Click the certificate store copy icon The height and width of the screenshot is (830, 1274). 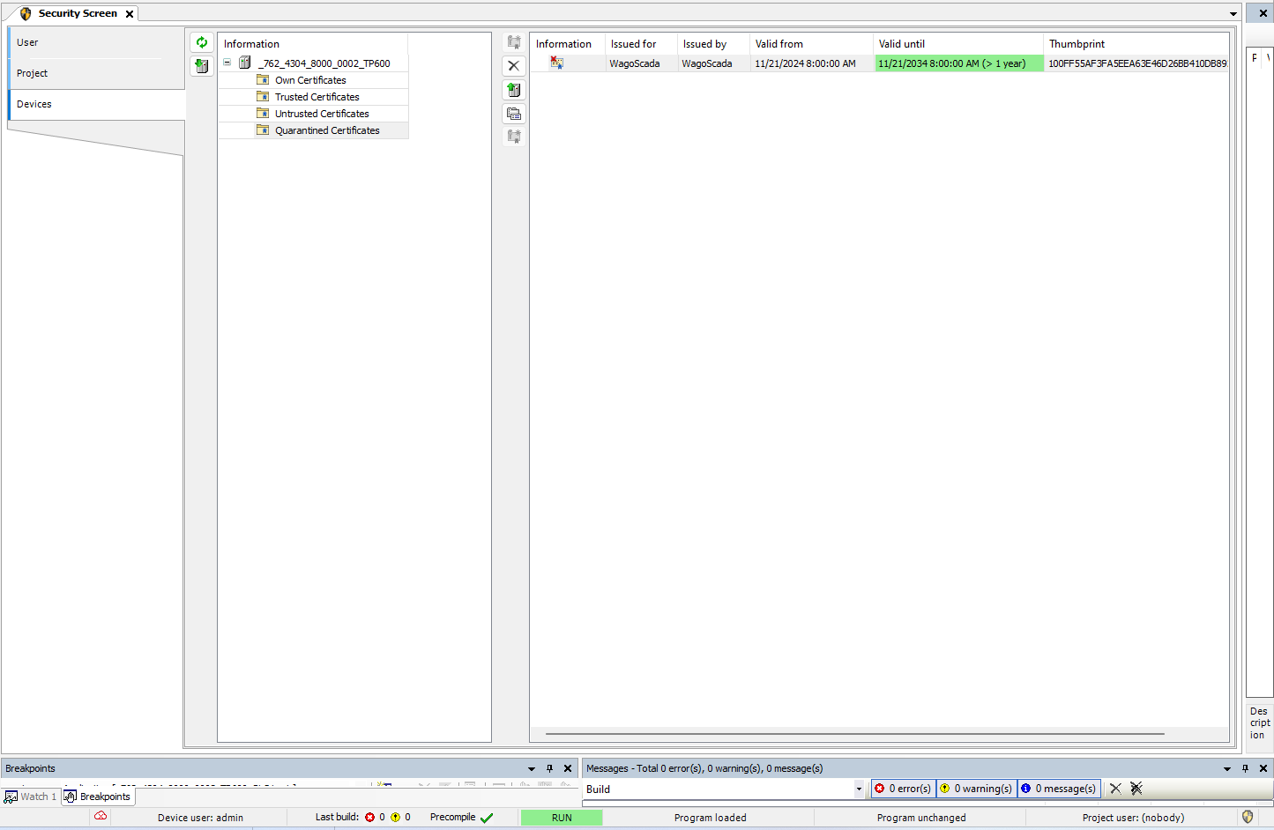click(x=514, y=114)
